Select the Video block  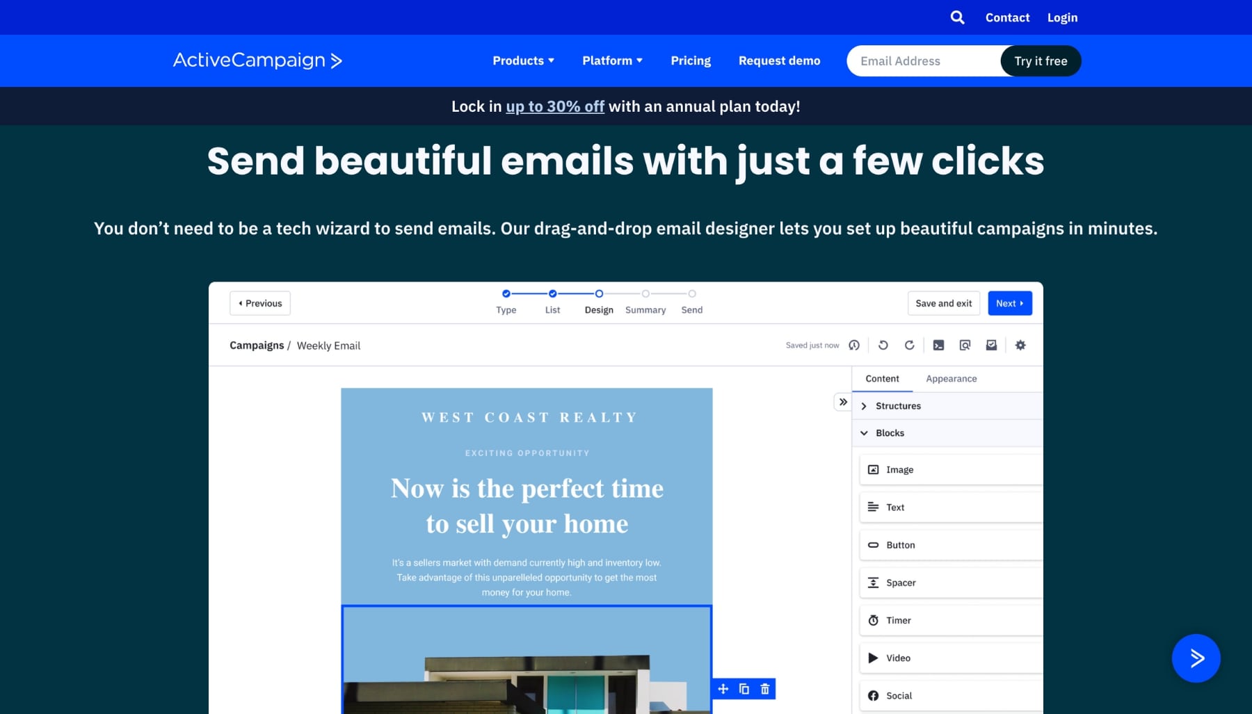[x=951, y=658]
